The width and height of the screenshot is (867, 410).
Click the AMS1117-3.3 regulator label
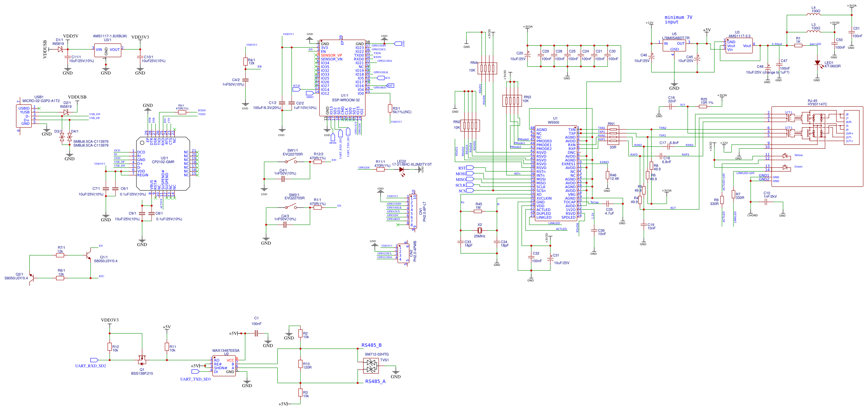coord(739,36)
